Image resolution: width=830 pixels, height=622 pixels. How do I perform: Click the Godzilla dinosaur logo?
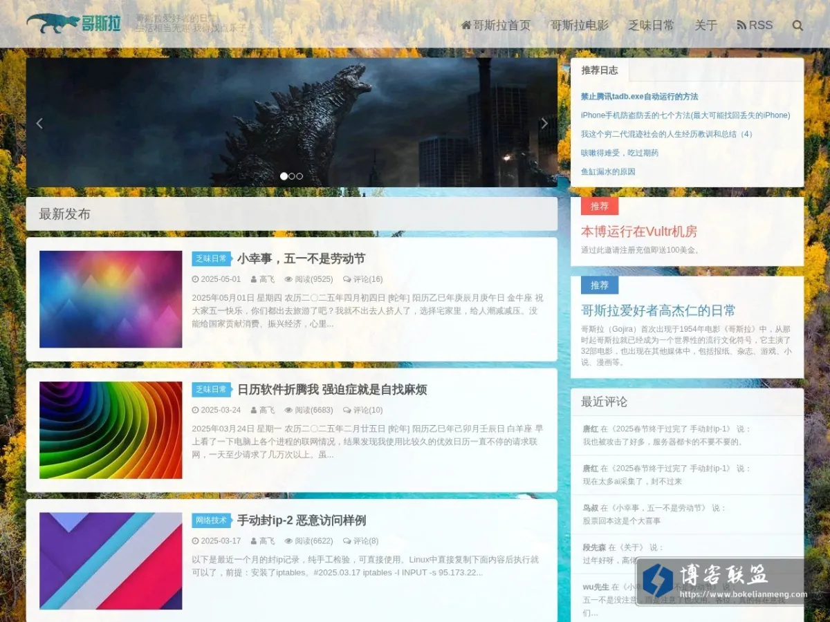click(x=74, y=24)
